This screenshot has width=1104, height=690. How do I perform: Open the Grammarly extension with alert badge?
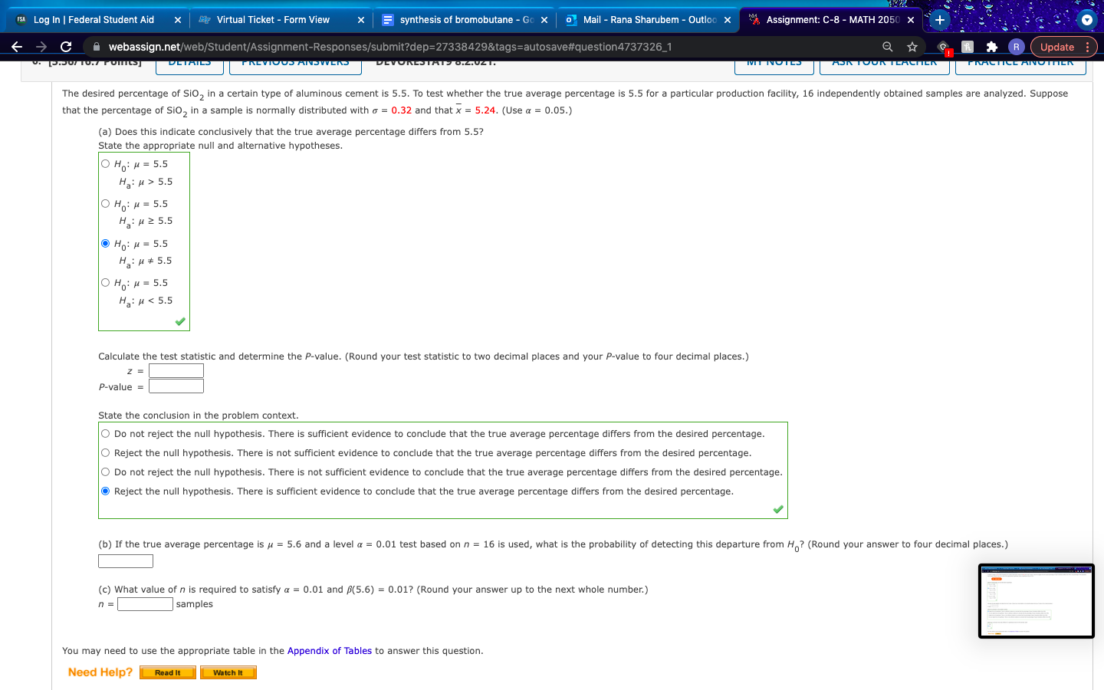coord(943,46)
